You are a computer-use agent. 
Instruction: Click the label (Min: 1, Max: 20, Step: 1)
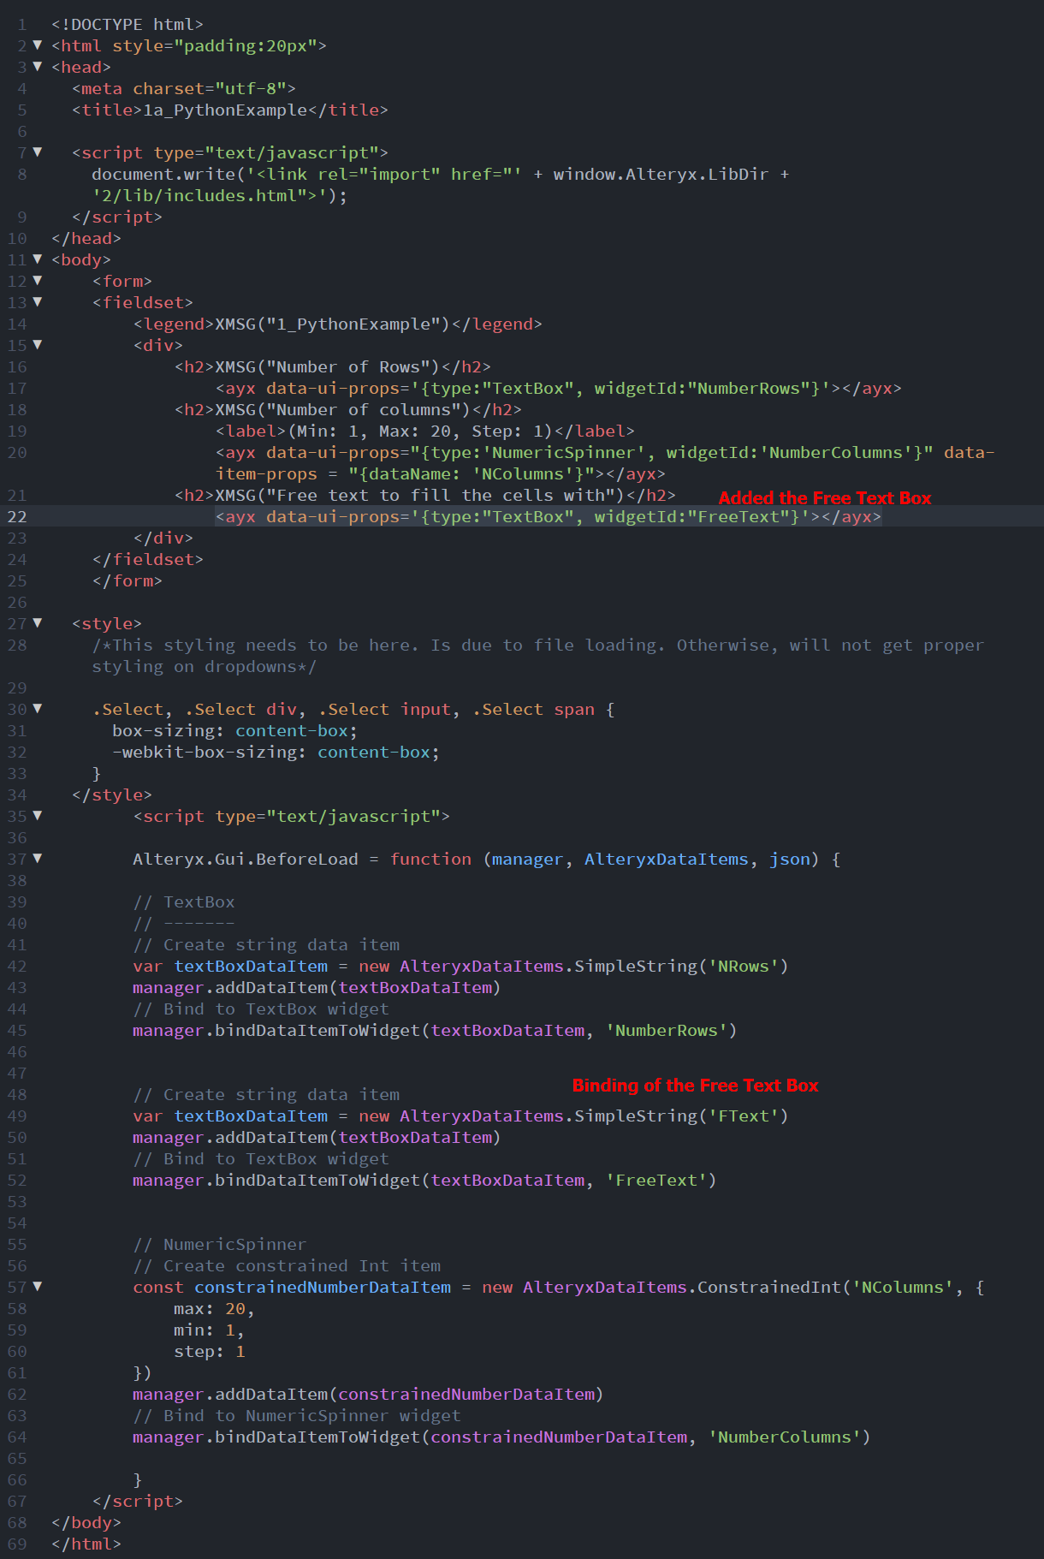(x=425, y=431)
